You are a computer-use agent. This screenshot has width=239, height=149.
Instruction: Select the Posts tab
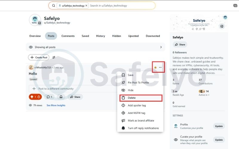[51, 36]
